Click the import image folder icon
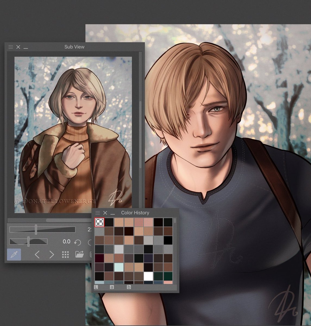 79,255
